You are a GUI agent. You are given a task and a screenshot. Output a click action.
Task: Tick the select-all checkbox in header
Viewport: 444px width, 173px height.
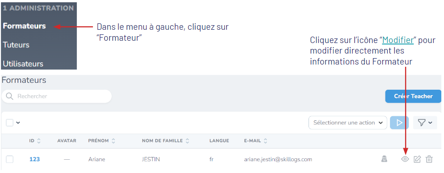(10, 123)
